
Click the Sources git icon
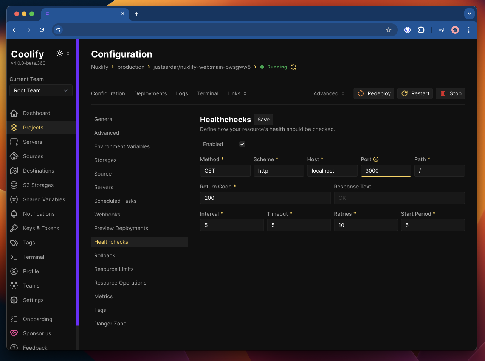pos(14,156)
